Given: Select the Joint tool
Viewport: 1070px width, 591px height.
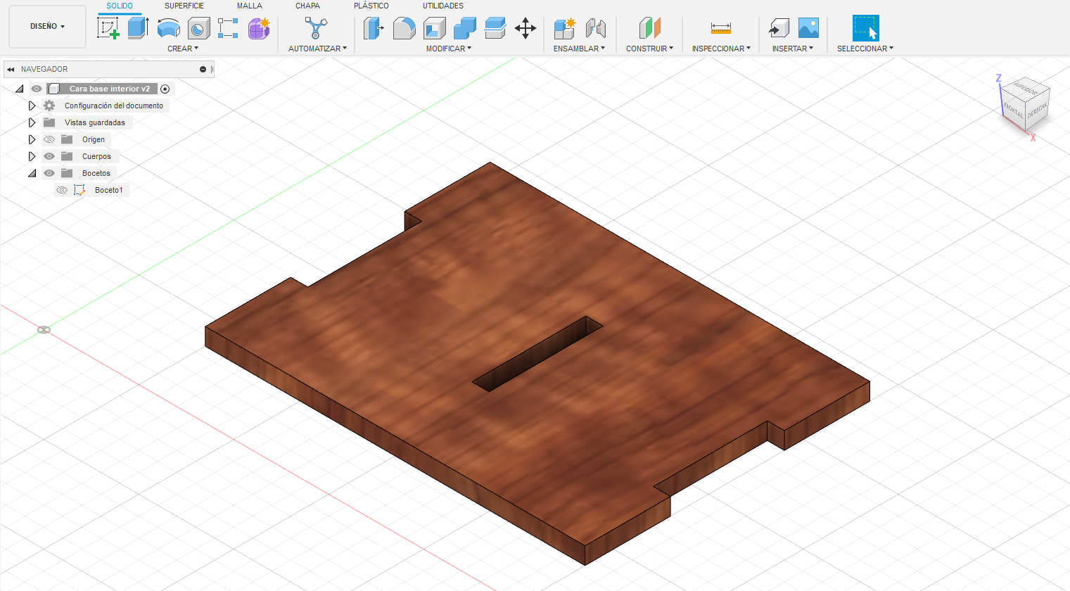Looking at the screenshot, I should pyautogui.click(x=596, y=28).
